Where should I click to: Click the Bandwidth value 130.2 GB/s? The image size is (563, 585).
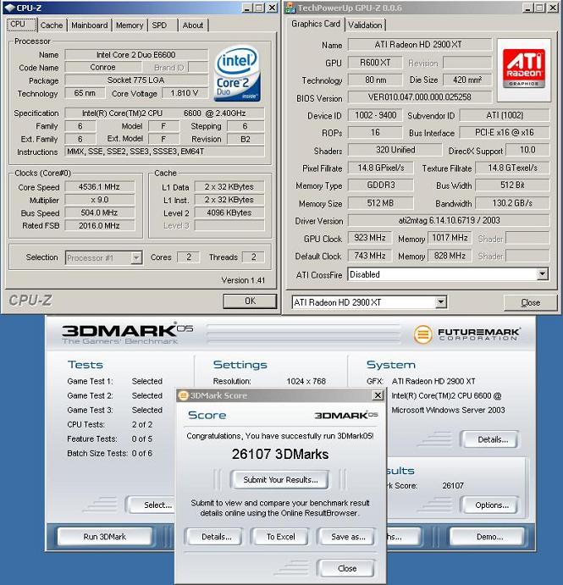[x=512, y=203]
